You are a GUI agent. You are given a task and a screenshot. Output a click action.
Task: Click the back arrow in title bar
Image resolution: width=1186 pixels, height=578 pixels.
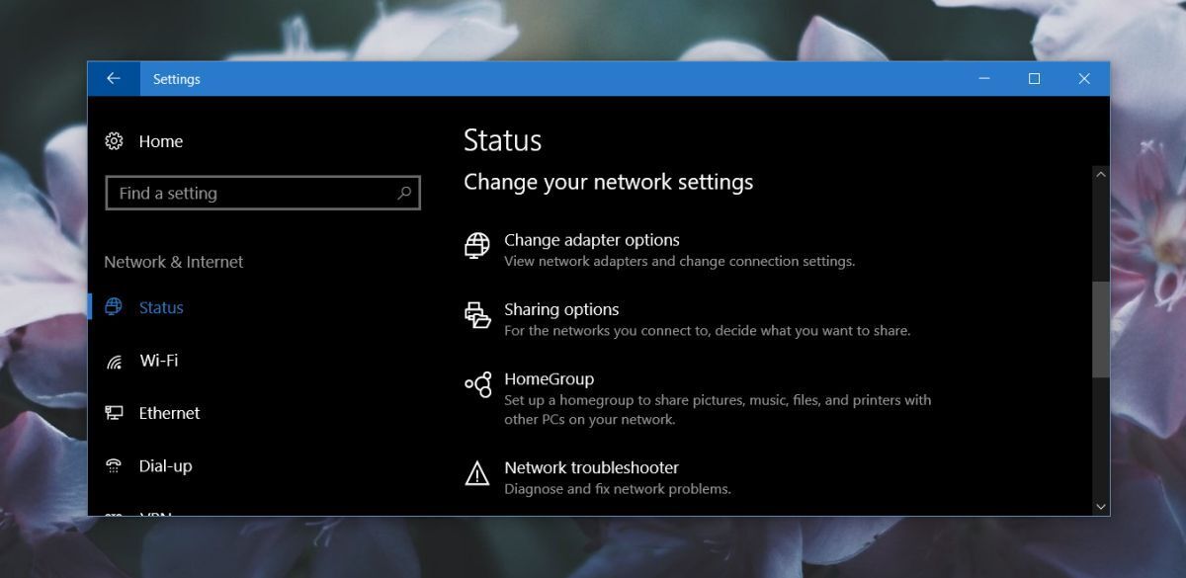(113, 79)
